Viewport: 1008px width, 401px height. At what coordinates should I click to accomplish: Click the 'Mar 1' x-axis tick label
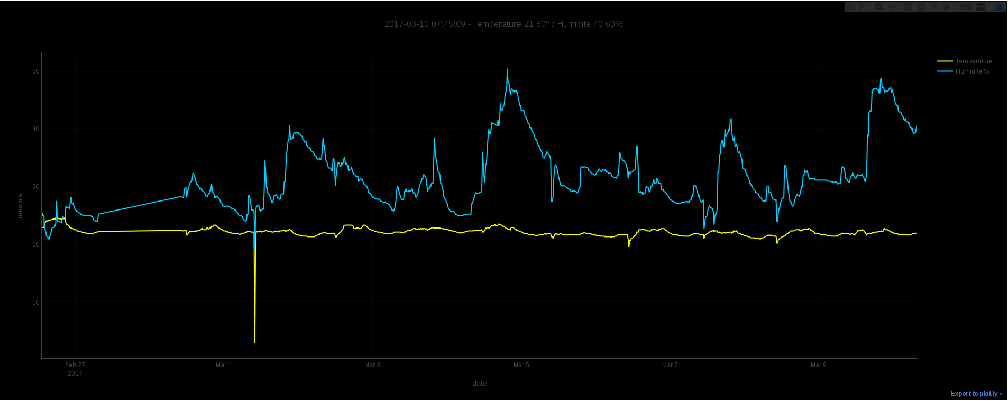coord(224,365)
